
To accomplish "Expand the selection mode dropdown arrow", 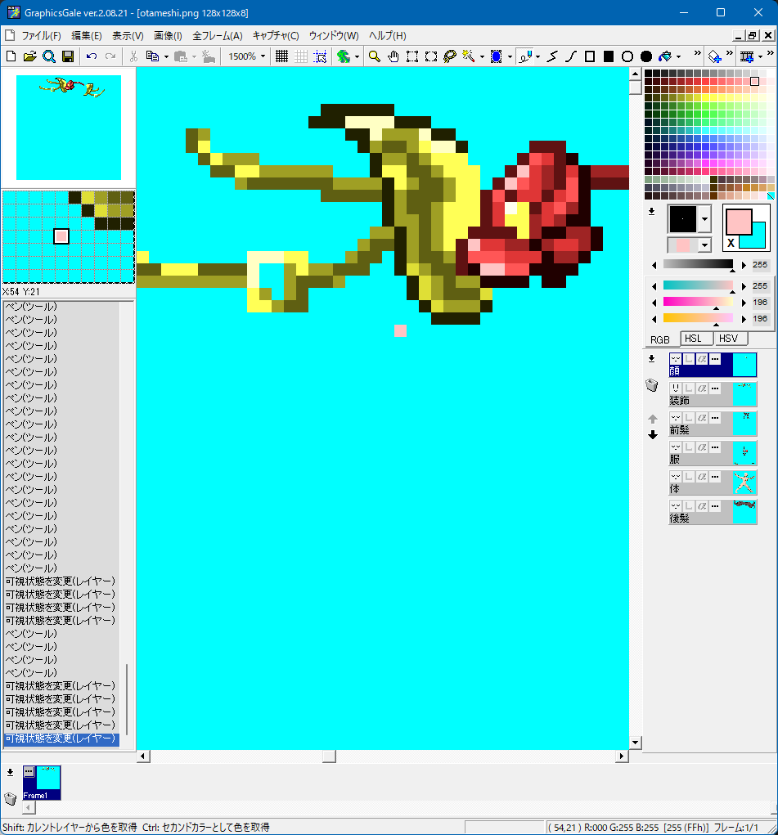I will click(510, 56).
